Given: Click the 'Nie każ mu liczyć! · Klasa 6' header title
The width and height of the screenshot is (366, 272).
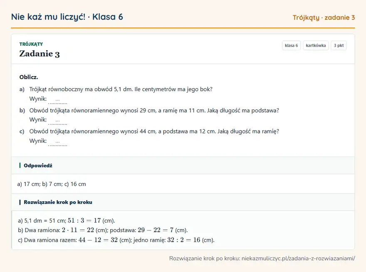Looking at the screenshot, I should [67, 17].
